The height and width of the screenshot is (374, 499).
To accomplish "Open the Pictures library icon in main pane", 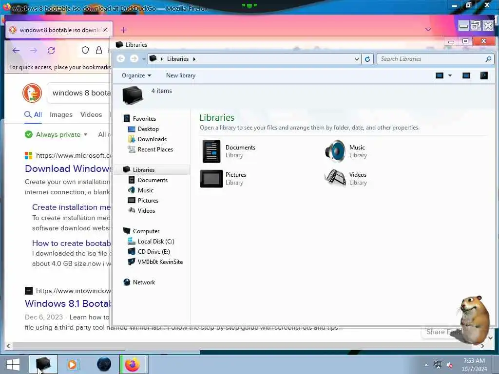I will (x=211, y=178).
